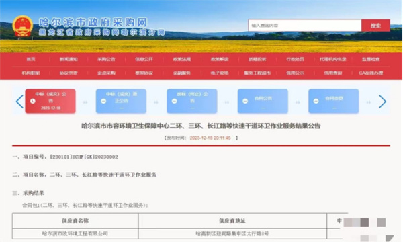This screenshot has height=242, width=403.
Task: Select 服务工程超市 in the second nav row
Action: (257, 73)
